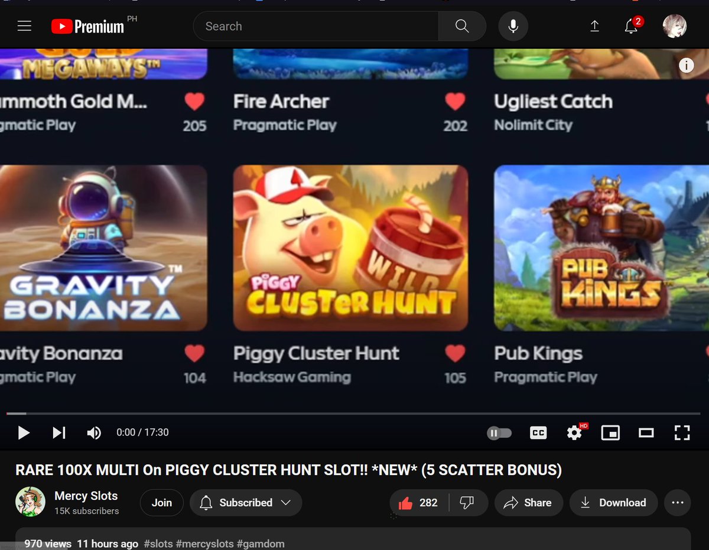Click heart icon beside Fire Archer
The width and height of the screenshot is (709, 550).
(x=455, y=102)
